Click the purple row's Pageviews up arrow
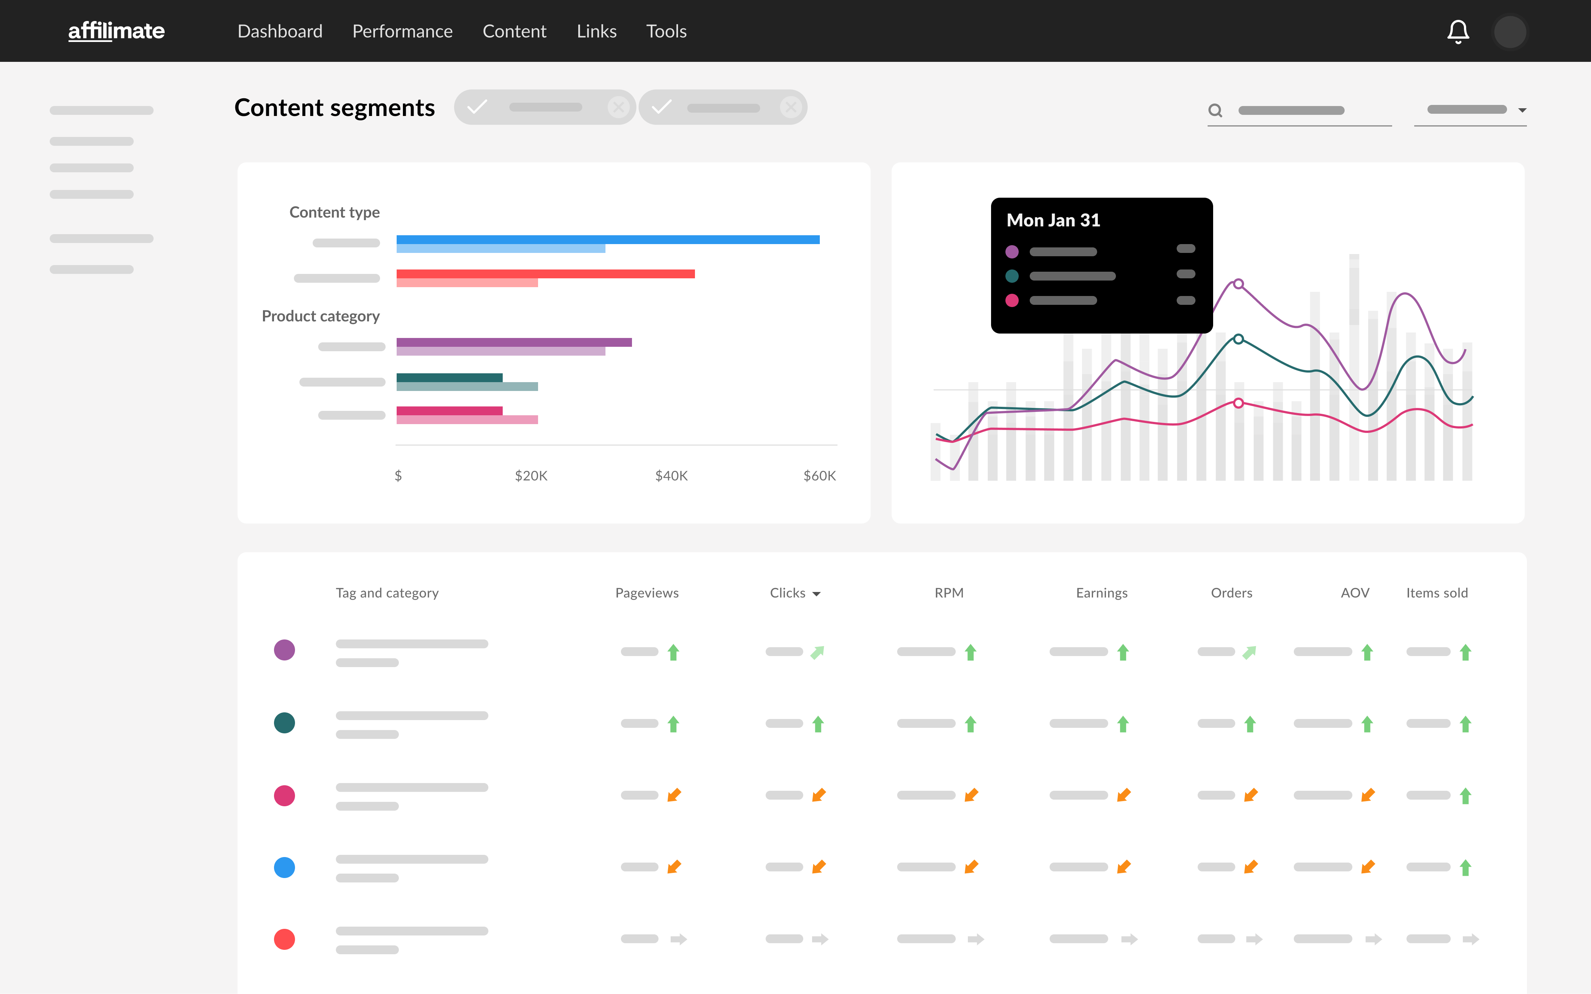This screenshot has height=994, width=1591. click(673, 652)
